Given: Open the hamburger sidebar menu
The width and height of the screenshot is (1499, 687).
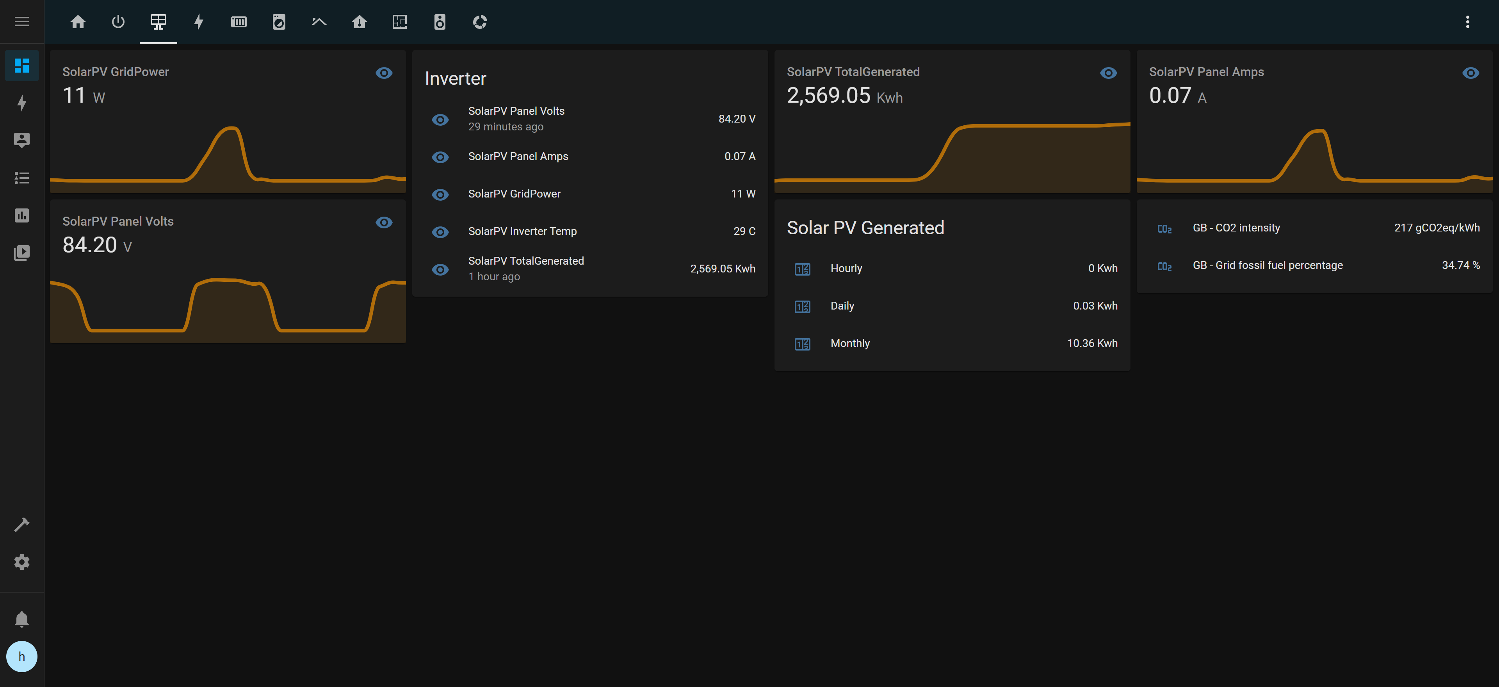Looking at the screenshot, I should coord(21,21).
